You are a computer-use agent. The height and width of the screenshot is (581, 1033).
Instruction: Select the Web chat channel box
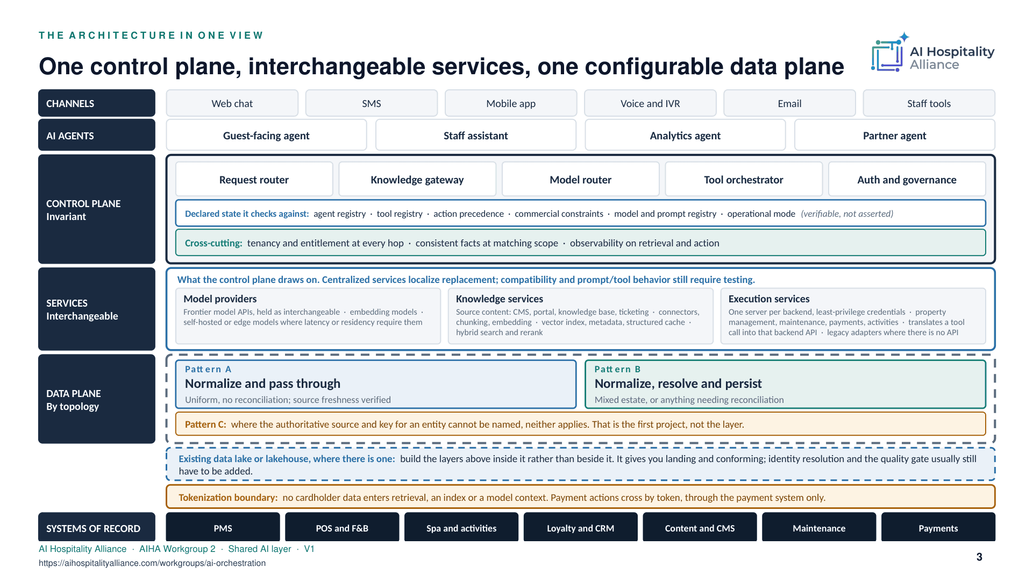pyautogui.click(x=232, y=103)
